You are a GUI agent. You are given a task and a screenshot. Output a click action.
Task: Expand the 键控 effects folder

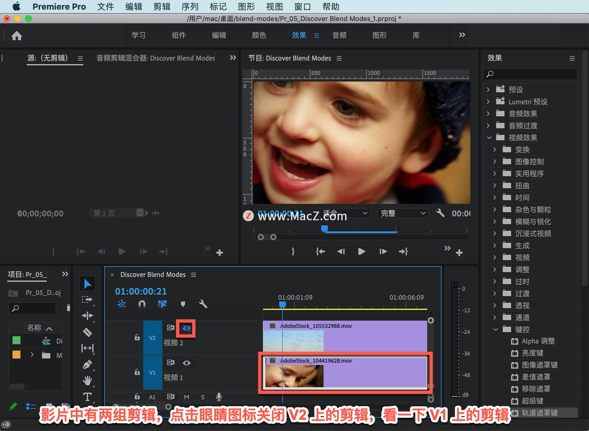[494, 329]
